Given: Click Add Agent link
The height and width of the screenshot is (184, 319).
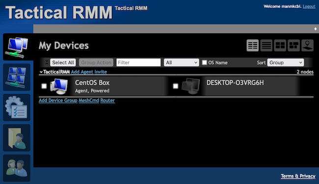Looking at the screenshot, I should [x=81, y=72].
